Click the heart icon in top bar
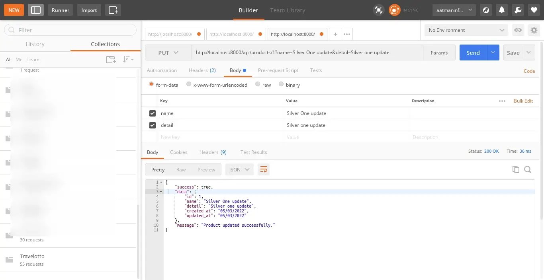 [534, 10]
